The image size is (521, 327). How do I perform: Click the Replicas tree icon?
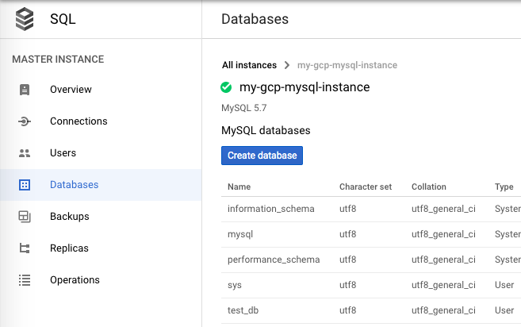click(25, 248)
